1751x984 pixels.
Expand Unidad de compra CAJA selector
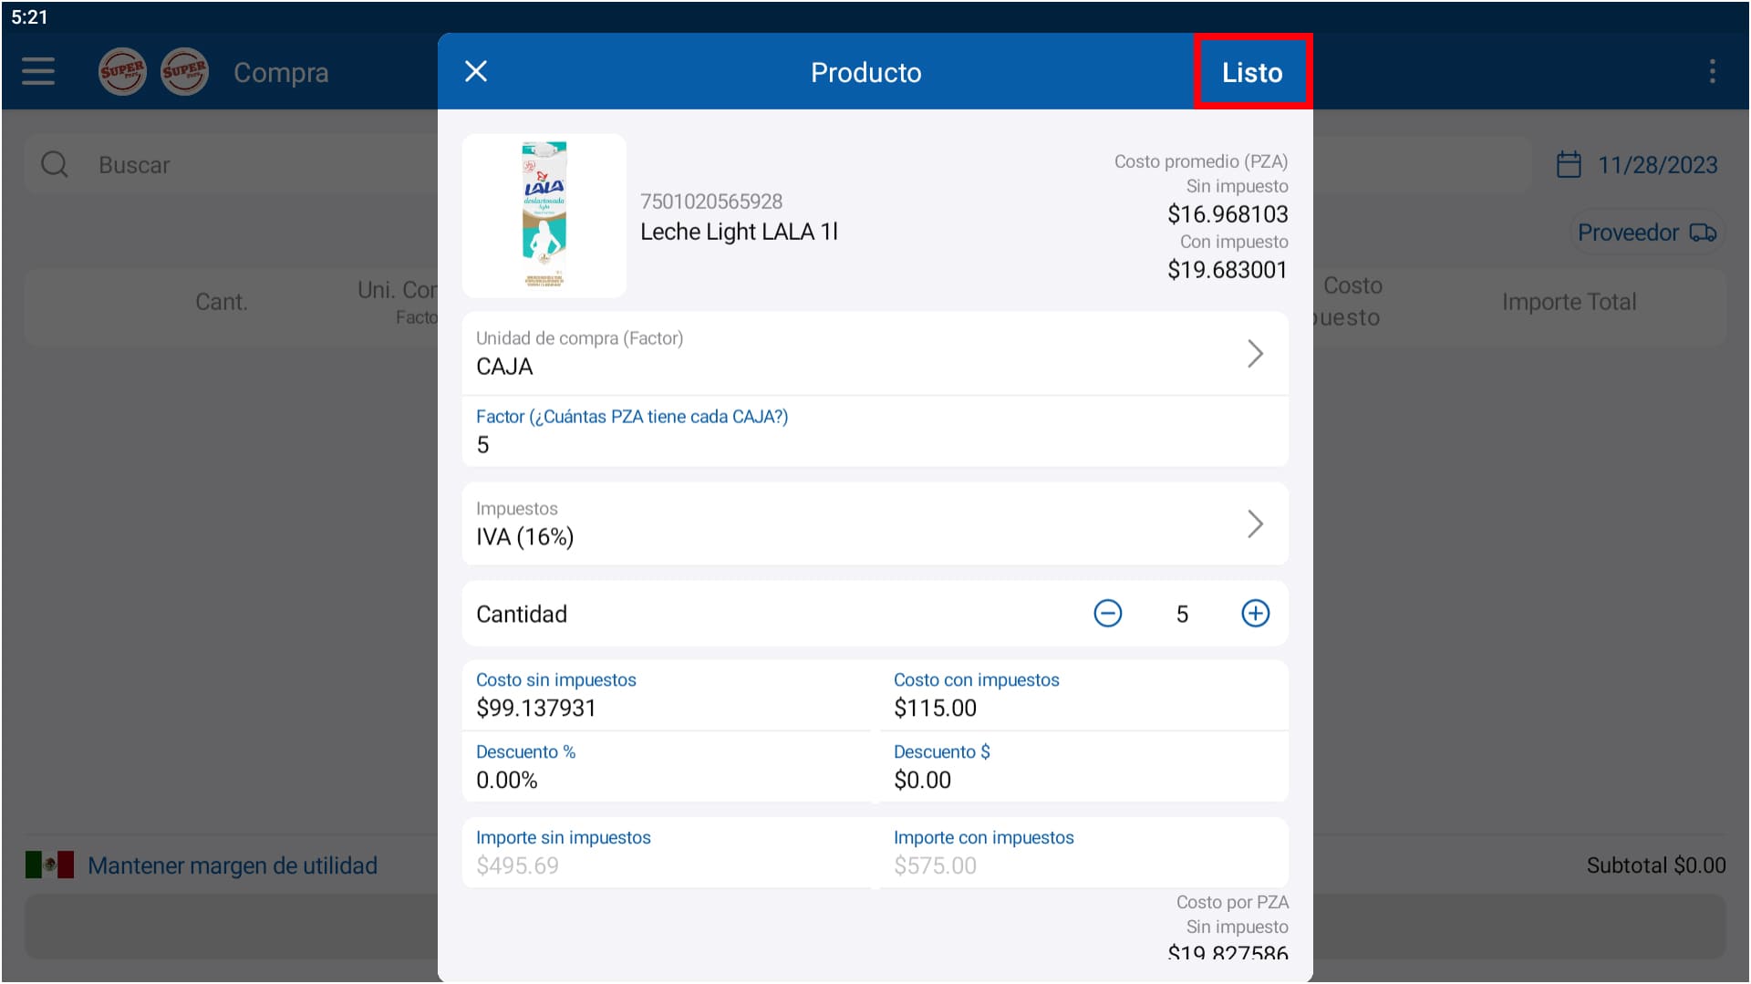pos(874,353)
